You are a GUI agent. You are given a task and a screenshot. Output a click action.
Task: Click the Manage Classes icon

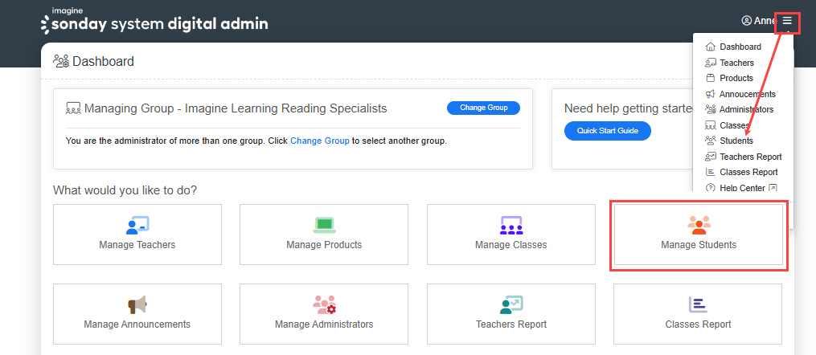point(511,225)
